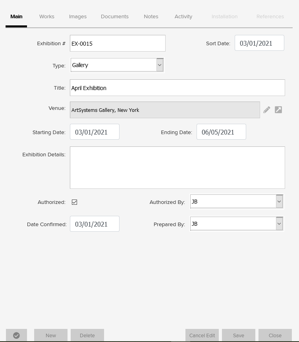Click the Exhibition Details text area

click(177, 167)
